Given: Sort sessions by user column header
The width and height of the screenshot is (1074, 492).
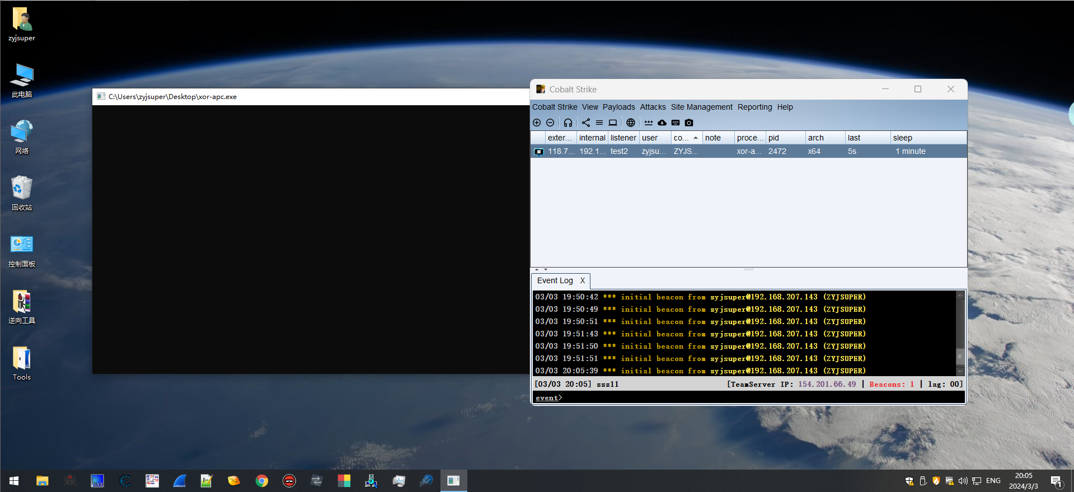Looking at the screenshot, I should click(655, 138).
